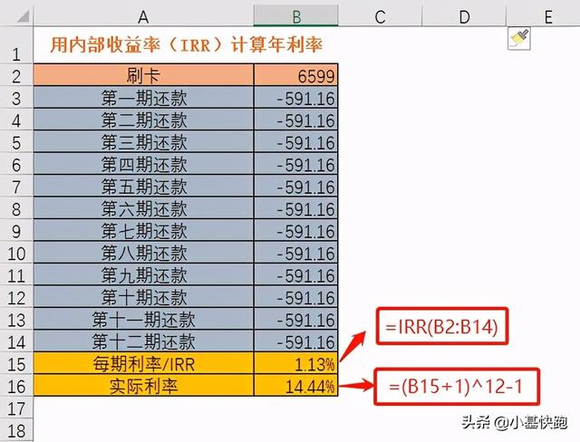
Task: Select row 2 header
Action: 16,75
